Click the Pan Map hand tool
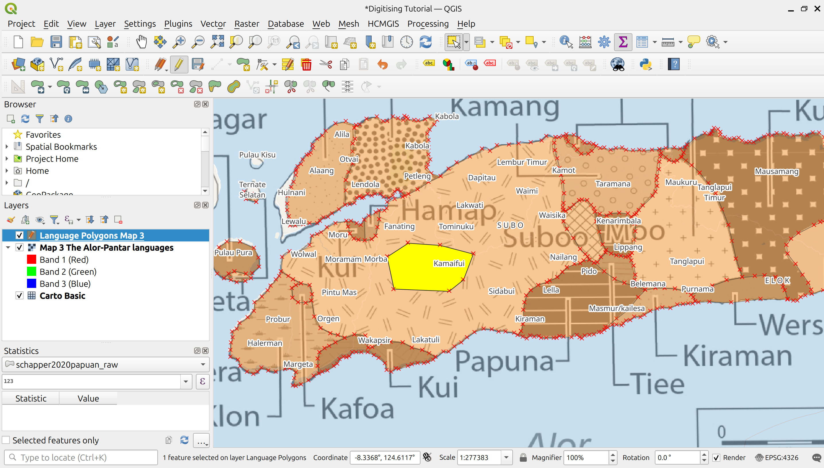The image size is (824, 468). (141, 42)
